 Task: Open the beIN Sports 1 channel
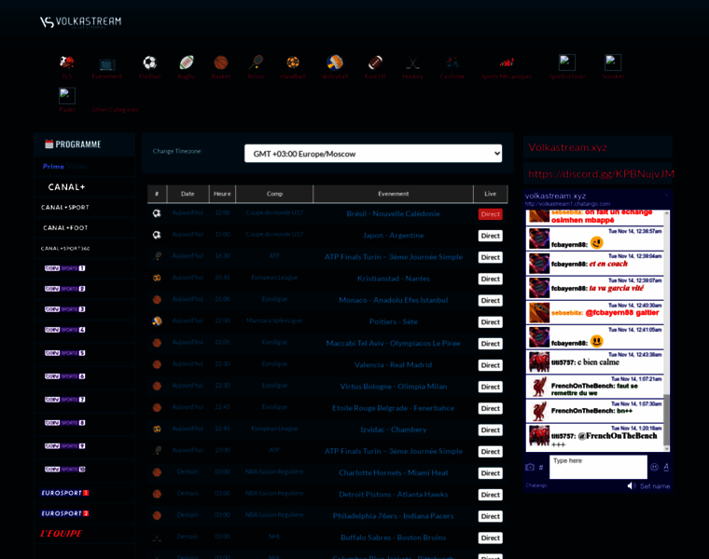[64, 268]
